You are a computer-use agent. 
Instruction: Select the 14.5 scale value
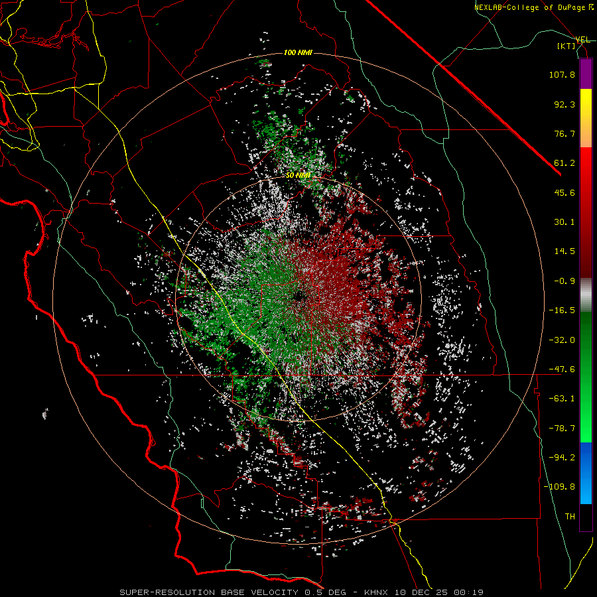pyautogui.click(x=564, y=251)
